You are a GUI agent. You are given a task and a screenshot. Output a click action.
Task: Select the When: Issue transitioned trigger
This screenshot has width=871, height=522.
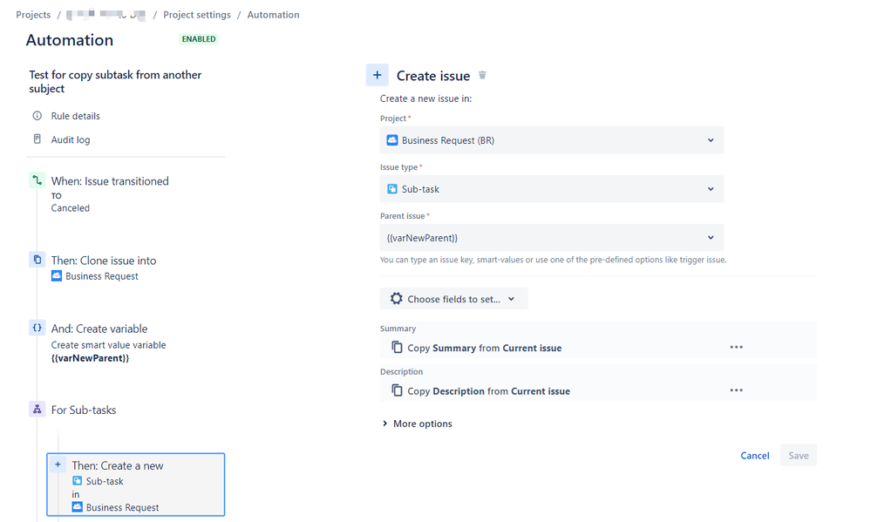point(110,181)
